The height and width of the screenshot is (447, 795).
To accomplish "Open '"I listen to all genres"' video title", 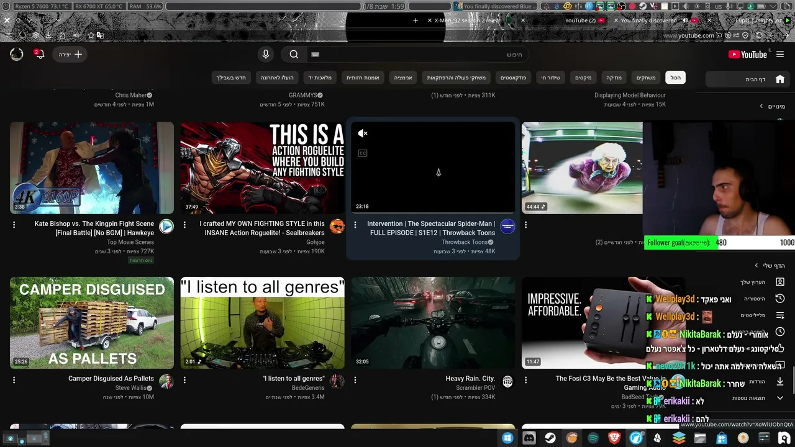I will pos(293,379).
